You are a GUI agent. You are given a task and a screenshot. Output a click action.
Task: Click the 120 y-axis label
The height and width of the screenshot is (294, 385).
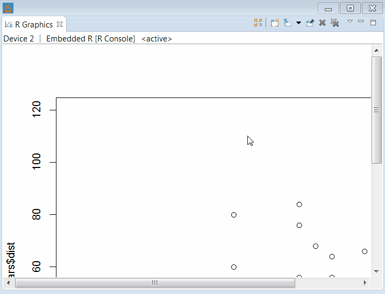coord(37,109)
